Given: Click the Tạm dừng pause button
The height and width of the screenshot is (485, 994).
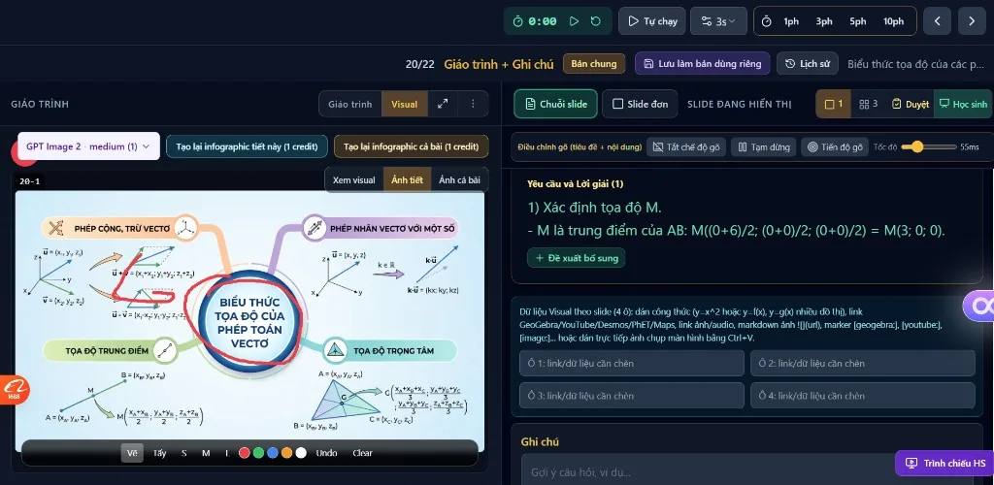Looking at the screenshot, I should pyautogui.click(x=763, y=146).
